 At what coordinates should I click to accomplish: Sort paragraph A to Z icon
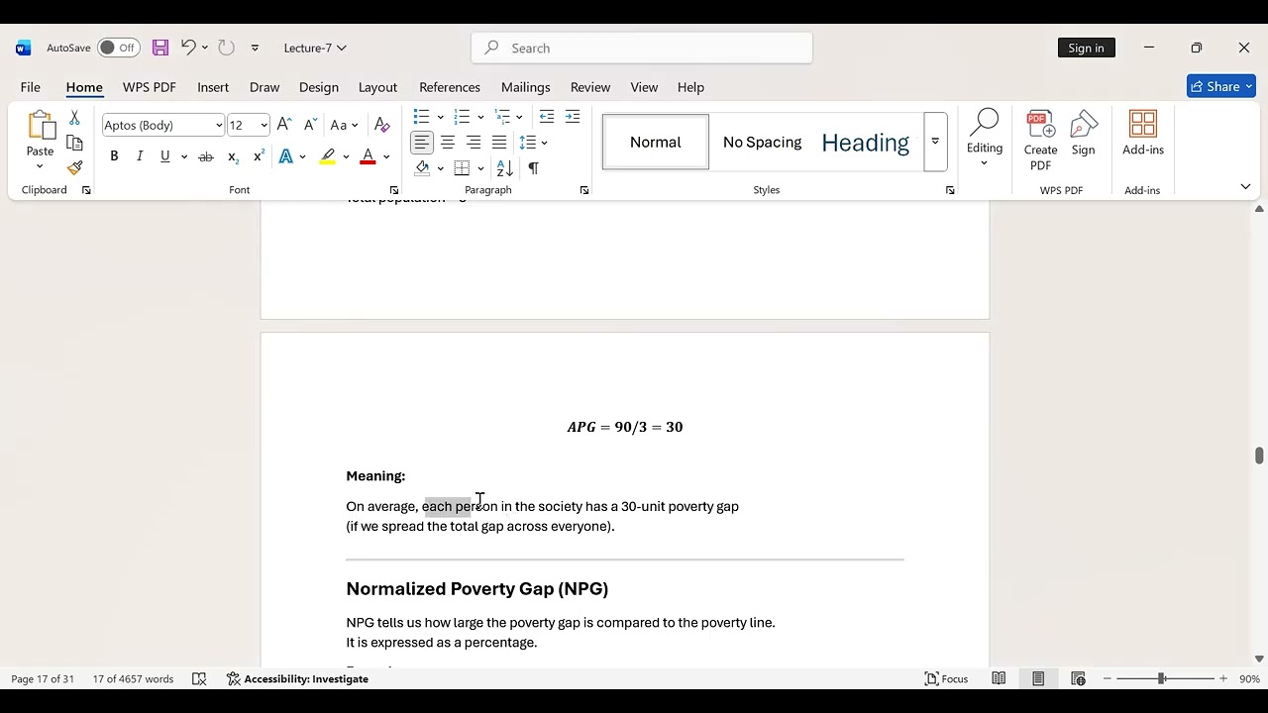[505, 168]
